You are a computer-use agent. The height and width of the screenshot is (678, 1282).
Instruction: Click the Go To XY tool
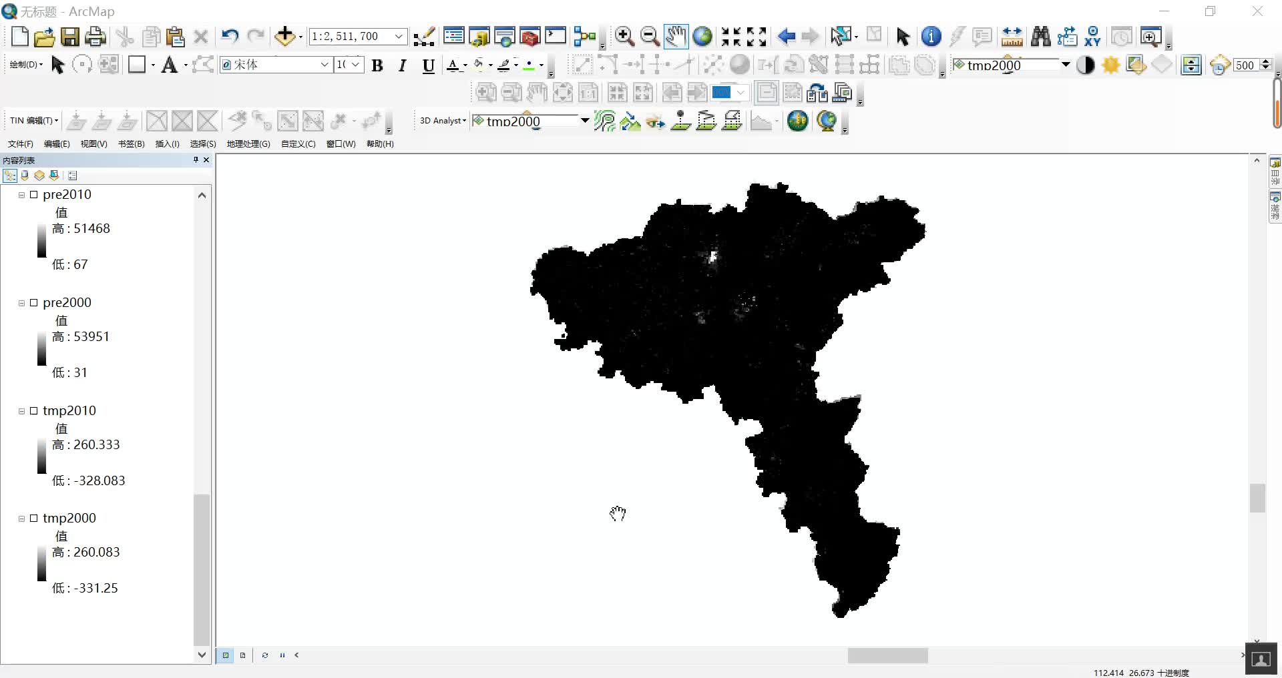point(1093,37)
